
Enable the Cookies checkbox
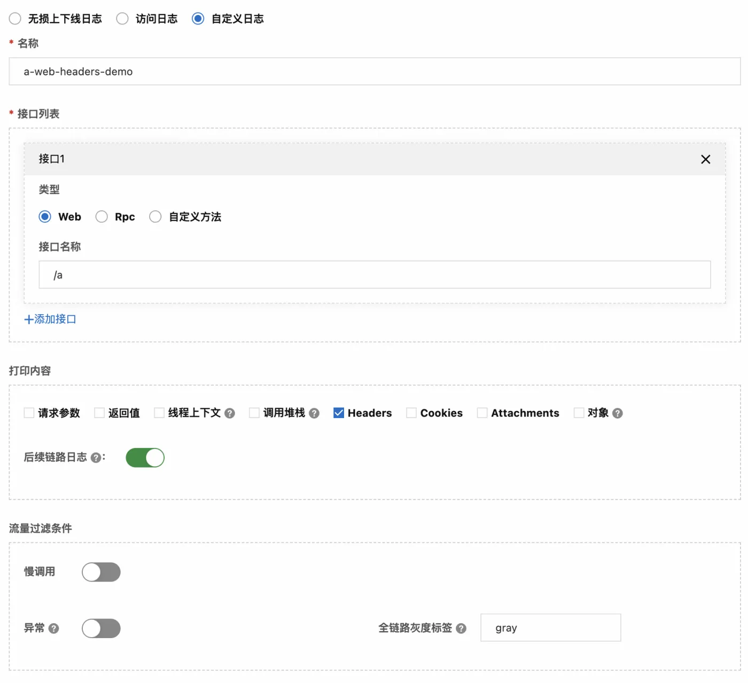pos(411,413)
